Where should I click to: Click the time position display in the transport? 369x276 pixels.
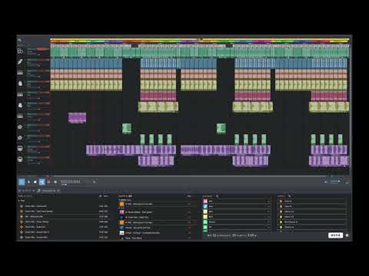coord(70,182)
